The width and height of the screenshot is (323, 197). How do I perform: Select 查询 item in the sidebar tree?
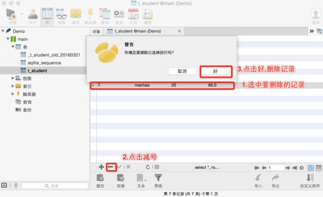(23, 102)
